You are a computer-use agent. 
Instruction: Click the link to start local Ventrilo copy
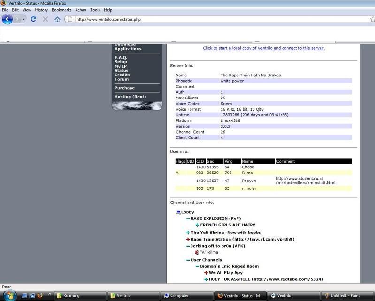pos(264,48)
